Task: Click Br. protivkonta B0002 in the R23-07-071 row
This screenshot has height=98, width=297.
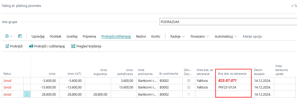Action: tap(164, 81)
